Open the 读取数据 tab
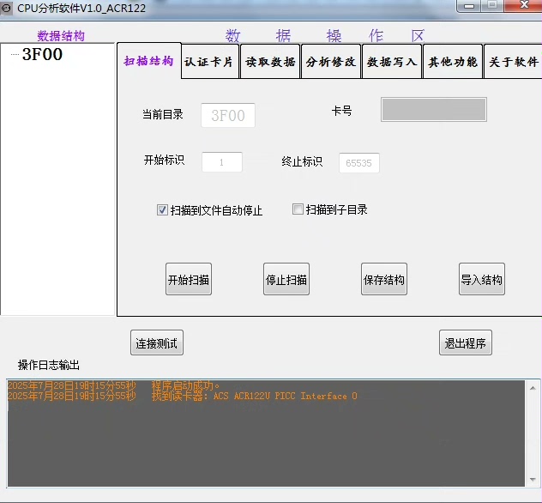This screenshot has height=503, width=542. tap(270, 62)
